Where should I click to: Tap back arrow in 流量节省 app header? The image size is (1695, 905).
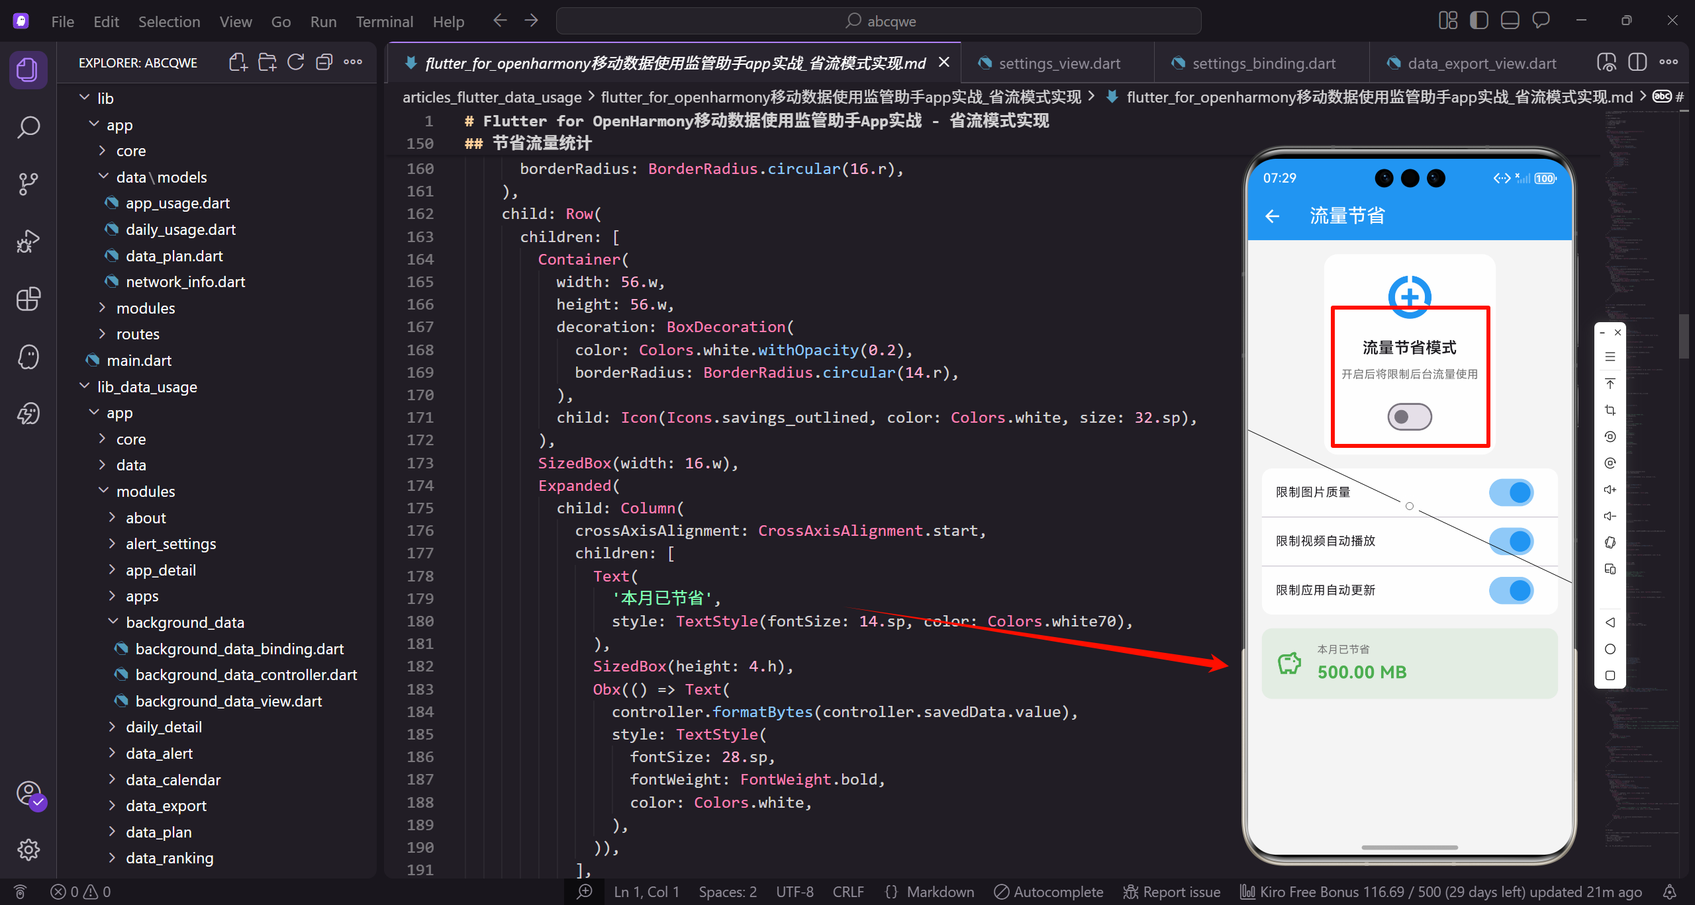(1272, 216)
